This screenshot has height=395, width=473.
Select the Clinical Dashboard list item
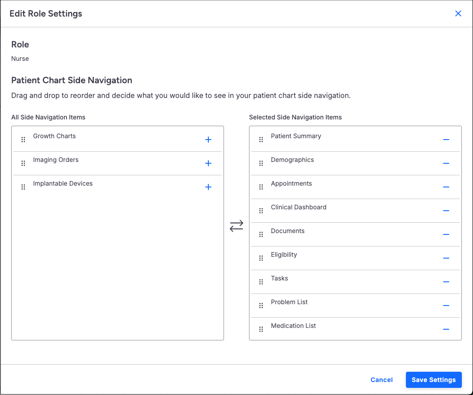click(298, 208)
